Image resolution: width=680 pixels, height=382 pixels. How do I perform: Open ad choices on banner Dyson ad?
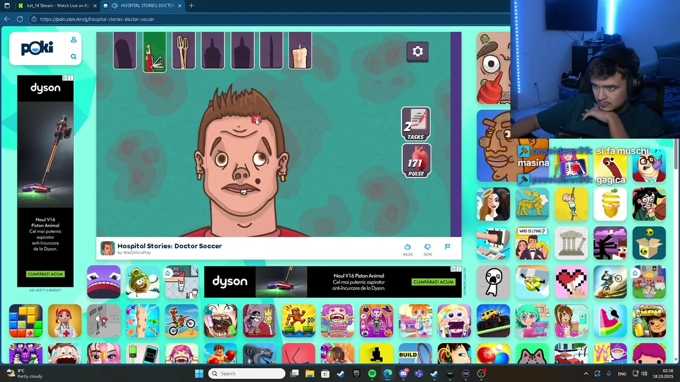pos(453,269)
